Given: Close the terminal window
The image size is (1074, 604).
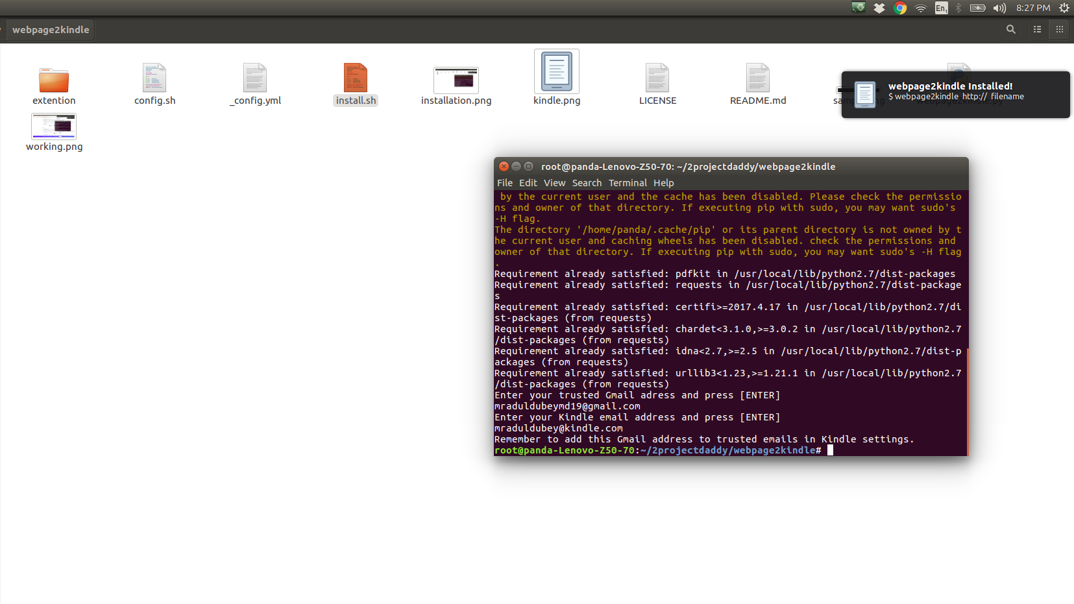Looking at the screenshot, I should coord(504,167).
